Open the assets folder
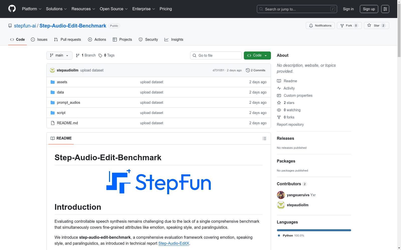The height and width of the screenshot is (250, 401). (62, 82)
